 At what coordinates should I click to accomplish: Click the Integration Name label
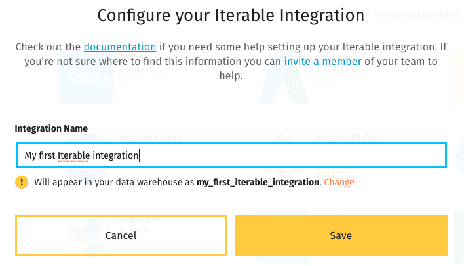coord(51,128)
